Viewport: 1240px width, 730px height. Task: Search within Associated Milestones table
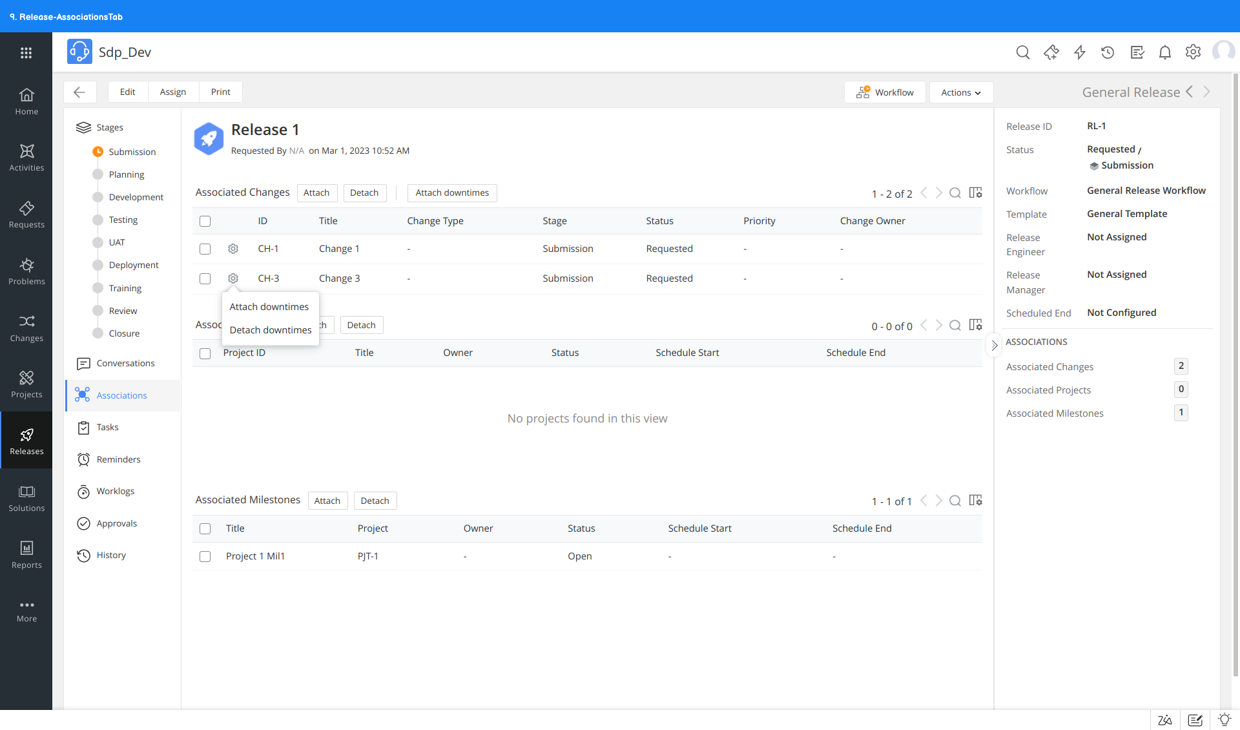click(955, 501)
